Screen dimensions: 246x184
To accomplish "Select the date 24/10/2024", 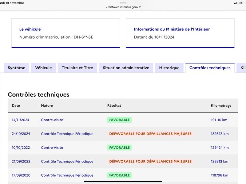I will click(21, 134).
